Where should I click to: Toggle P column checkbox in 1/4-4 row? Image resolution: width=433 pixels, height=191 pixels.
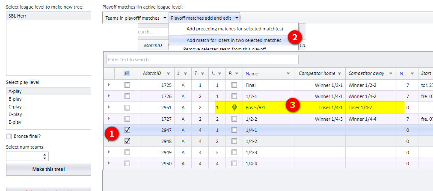234,164
